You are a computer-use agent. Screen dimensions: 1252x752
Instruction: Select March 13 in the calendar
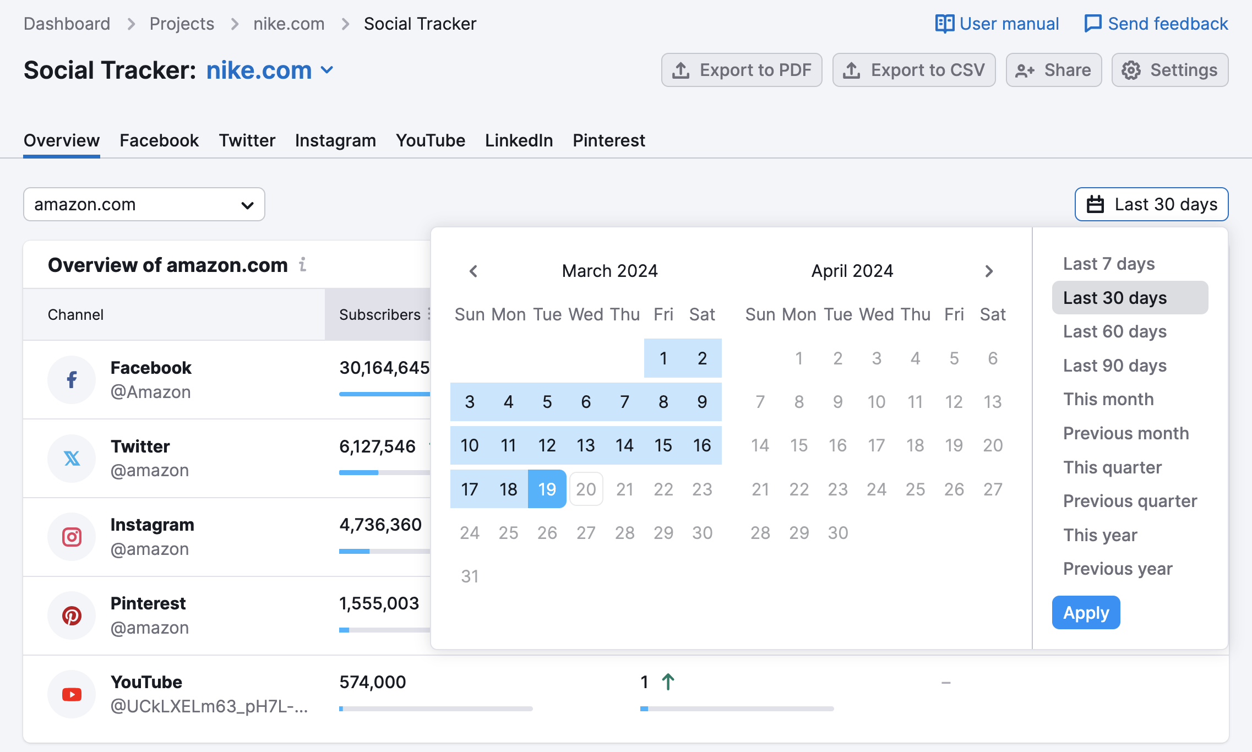click(x=586, y=445)
